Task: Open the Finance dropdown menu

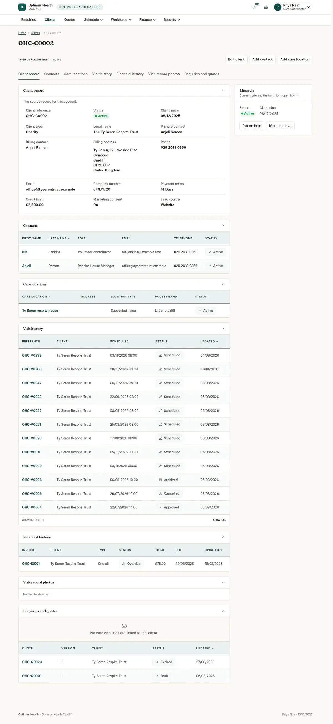Action: (x=148, y=20)
